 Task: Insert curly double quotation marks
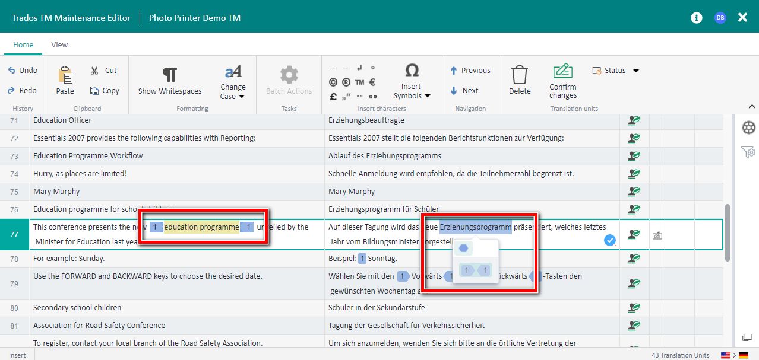(x=360, y=96)
